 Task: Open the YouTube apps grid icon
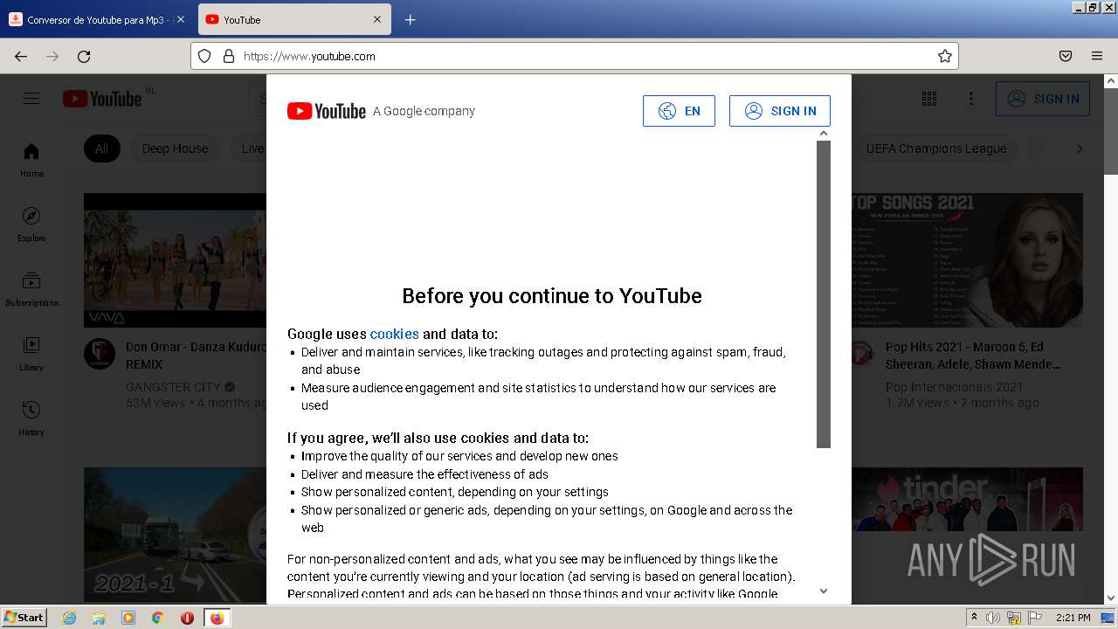coord(929,99)
